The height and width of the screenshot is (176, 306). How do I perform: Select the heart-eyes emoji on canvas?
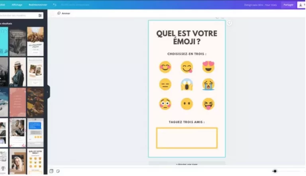208,67
